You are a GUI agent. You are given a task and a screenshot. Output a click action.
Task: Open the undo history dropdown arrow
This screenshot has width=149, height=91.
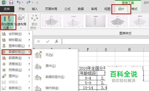(x=22, y=3)
